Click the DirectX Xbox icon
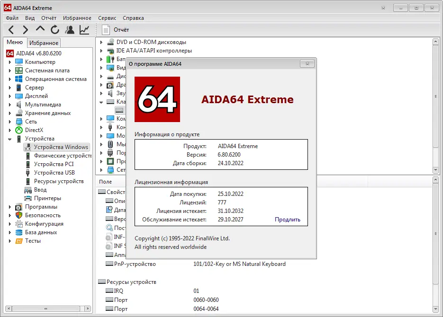Viewport: 443px width, 317px height. point(19,130)
